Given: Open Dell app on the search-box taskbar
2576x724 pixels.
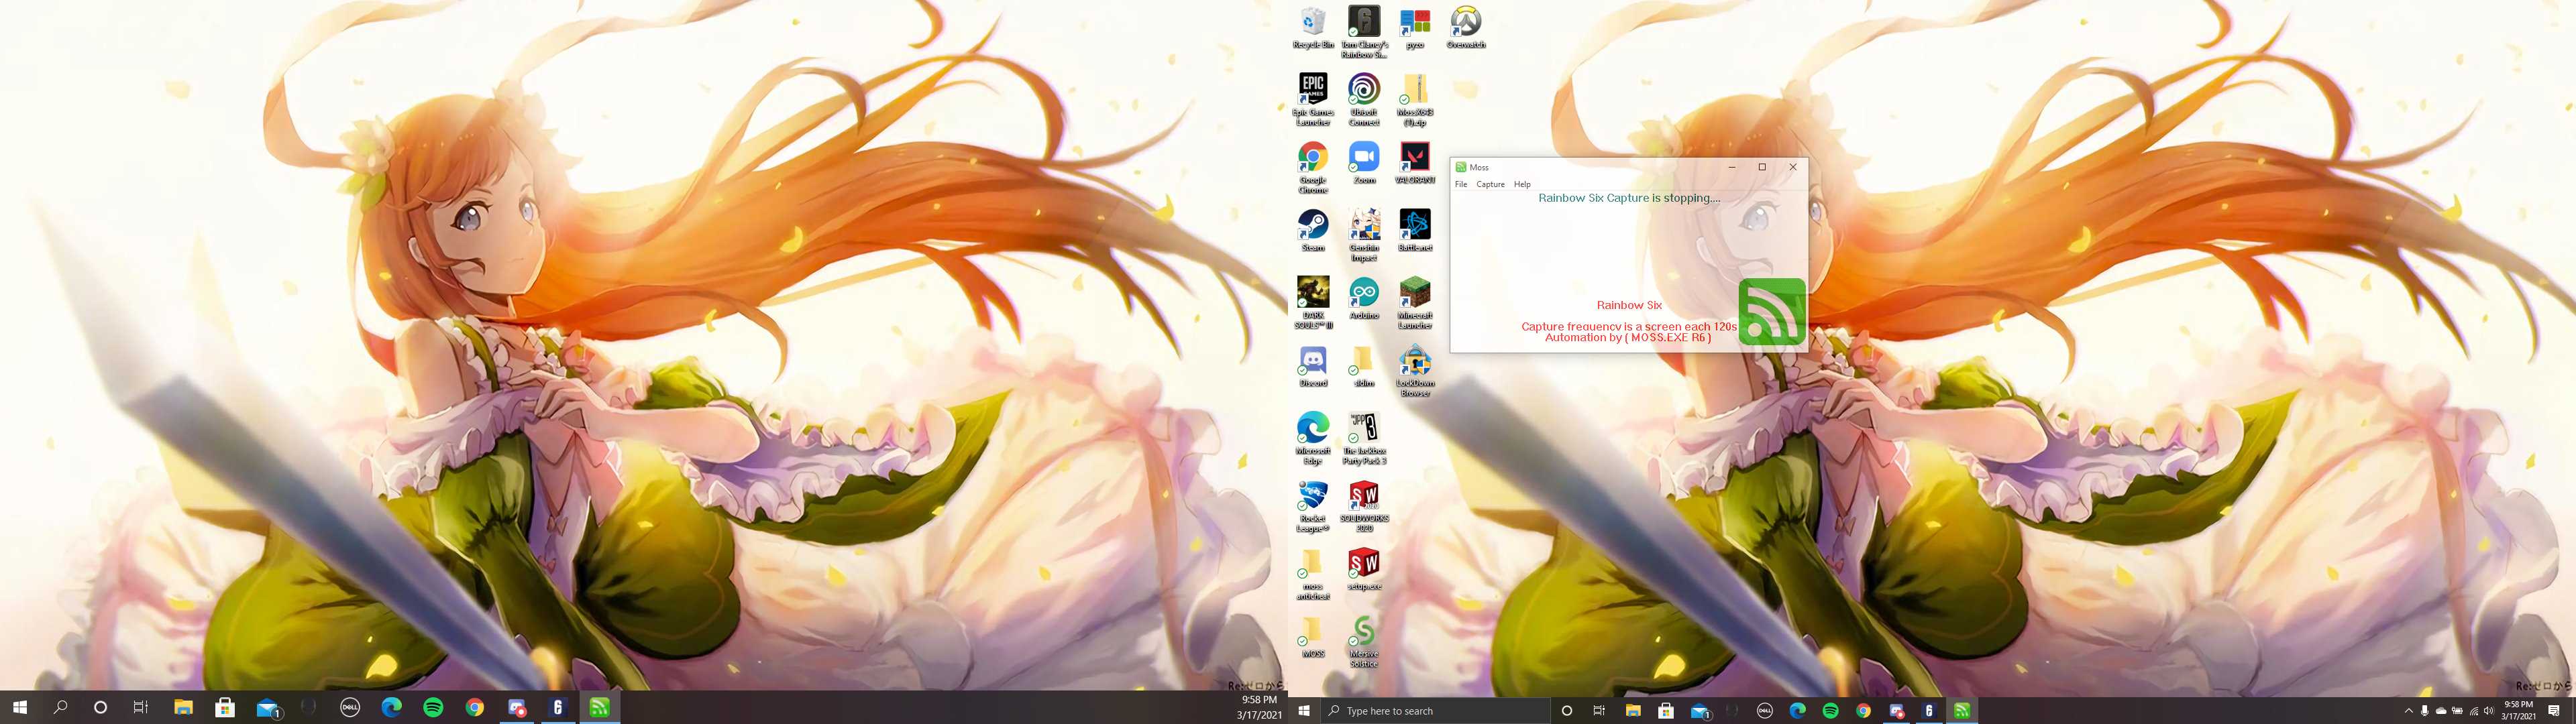Looking at the screenshot, I should pos(1765,711).
